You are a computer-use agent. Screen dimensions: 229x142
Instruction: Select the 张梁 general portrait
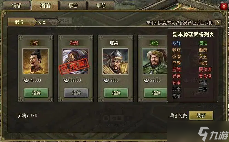coord(115,62)
